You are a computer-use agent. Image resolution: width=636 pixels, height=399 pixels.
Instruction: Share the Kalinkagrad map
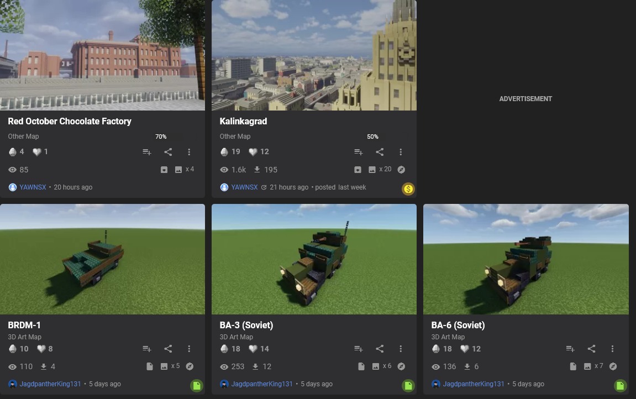coord(380,152)
